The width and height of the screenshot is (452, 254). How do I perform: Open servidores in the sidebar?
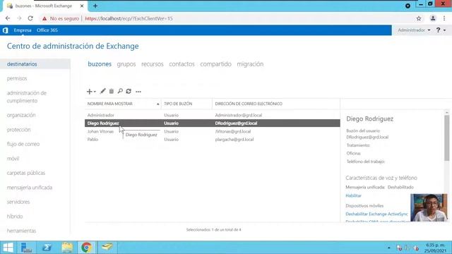tap(18, 202)
